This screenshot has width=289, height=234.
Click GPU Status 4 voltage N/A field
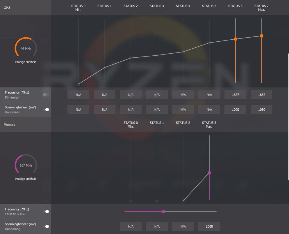click(x=183, y=110)
